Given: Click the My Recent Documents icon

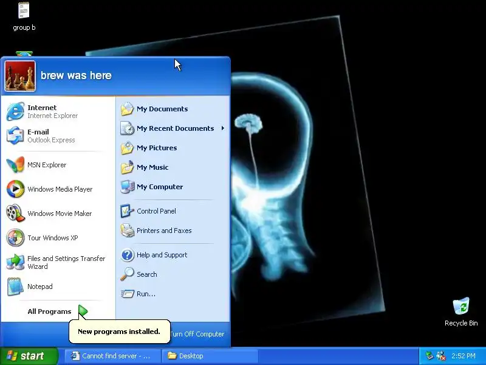Looking at the screenshot, I should point(127,128).
